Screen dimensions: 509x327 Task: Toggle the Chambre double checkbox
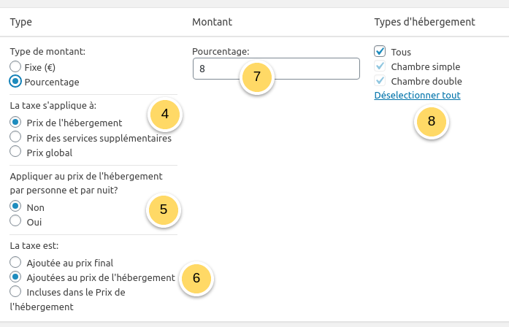click(x=380, y=81)
